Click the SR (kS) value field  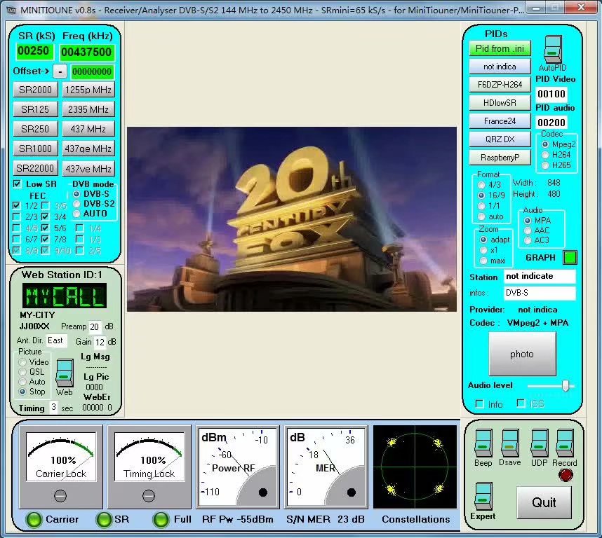coord(34,51)
